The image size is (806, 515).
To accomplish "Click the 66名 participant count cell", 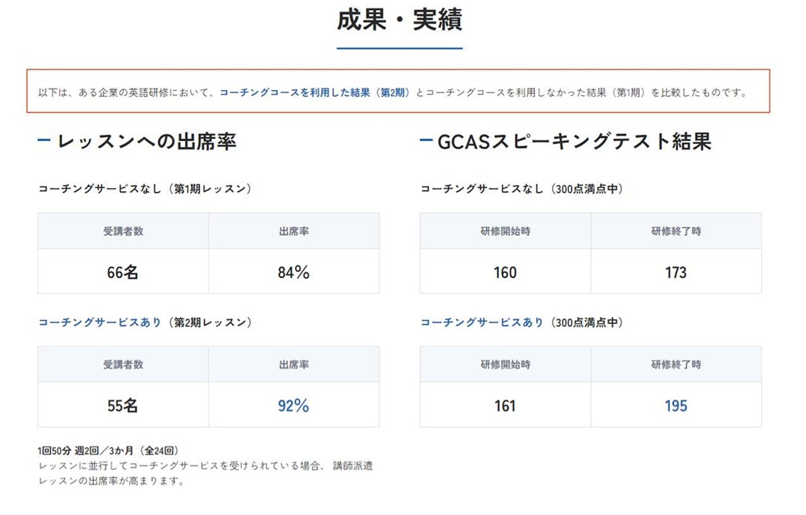I will (x=123, y=272).
